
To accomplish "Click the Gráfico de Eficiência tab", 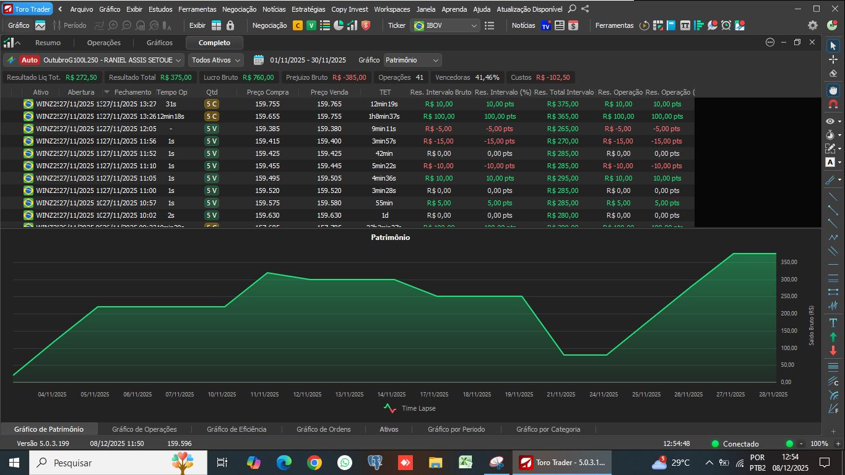I will tap(236, 429).
